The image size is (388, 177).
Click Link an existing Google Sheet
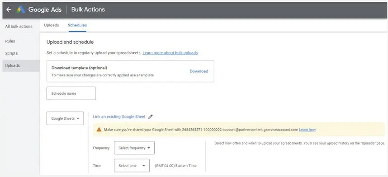coord(119,116)
